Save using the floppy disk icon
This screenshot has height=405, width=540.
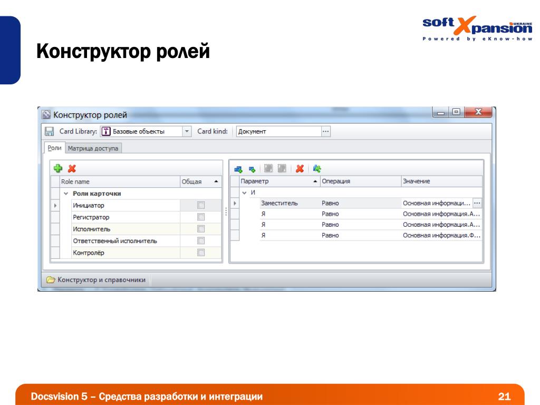click(50, 131)
